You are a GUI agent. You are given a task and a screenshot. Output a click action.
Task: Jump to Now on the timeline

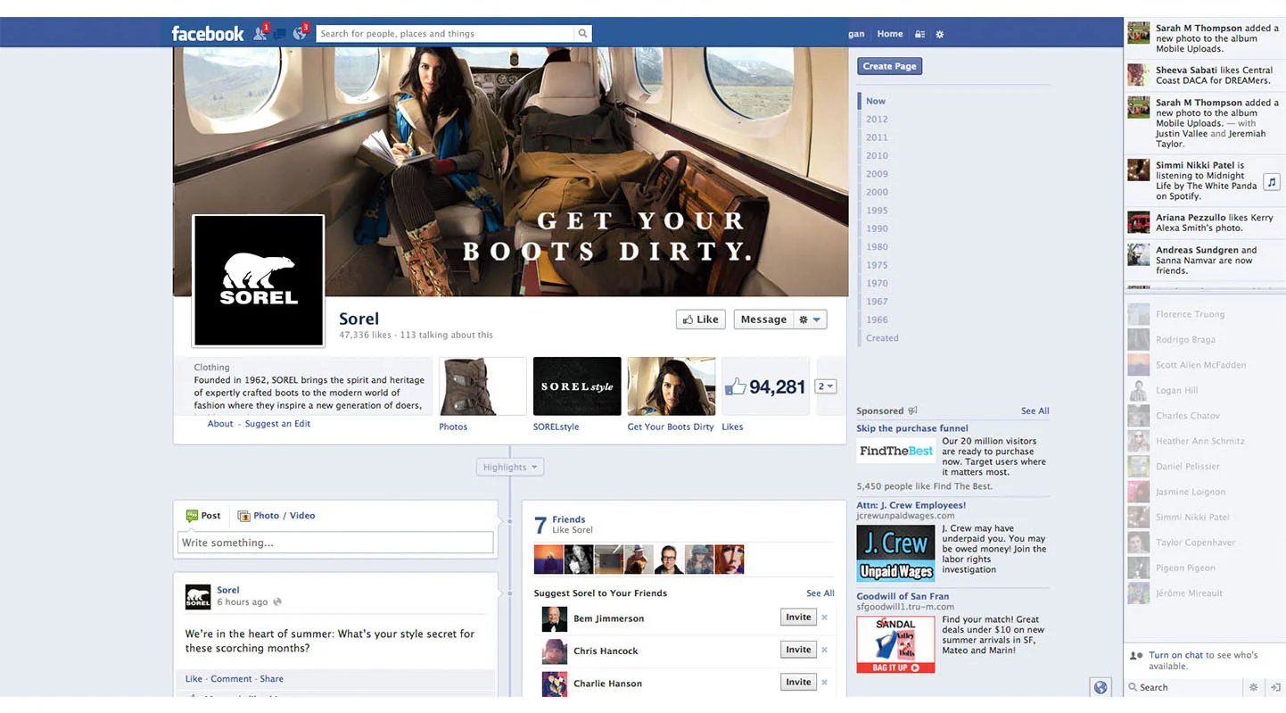pos(876,101)
